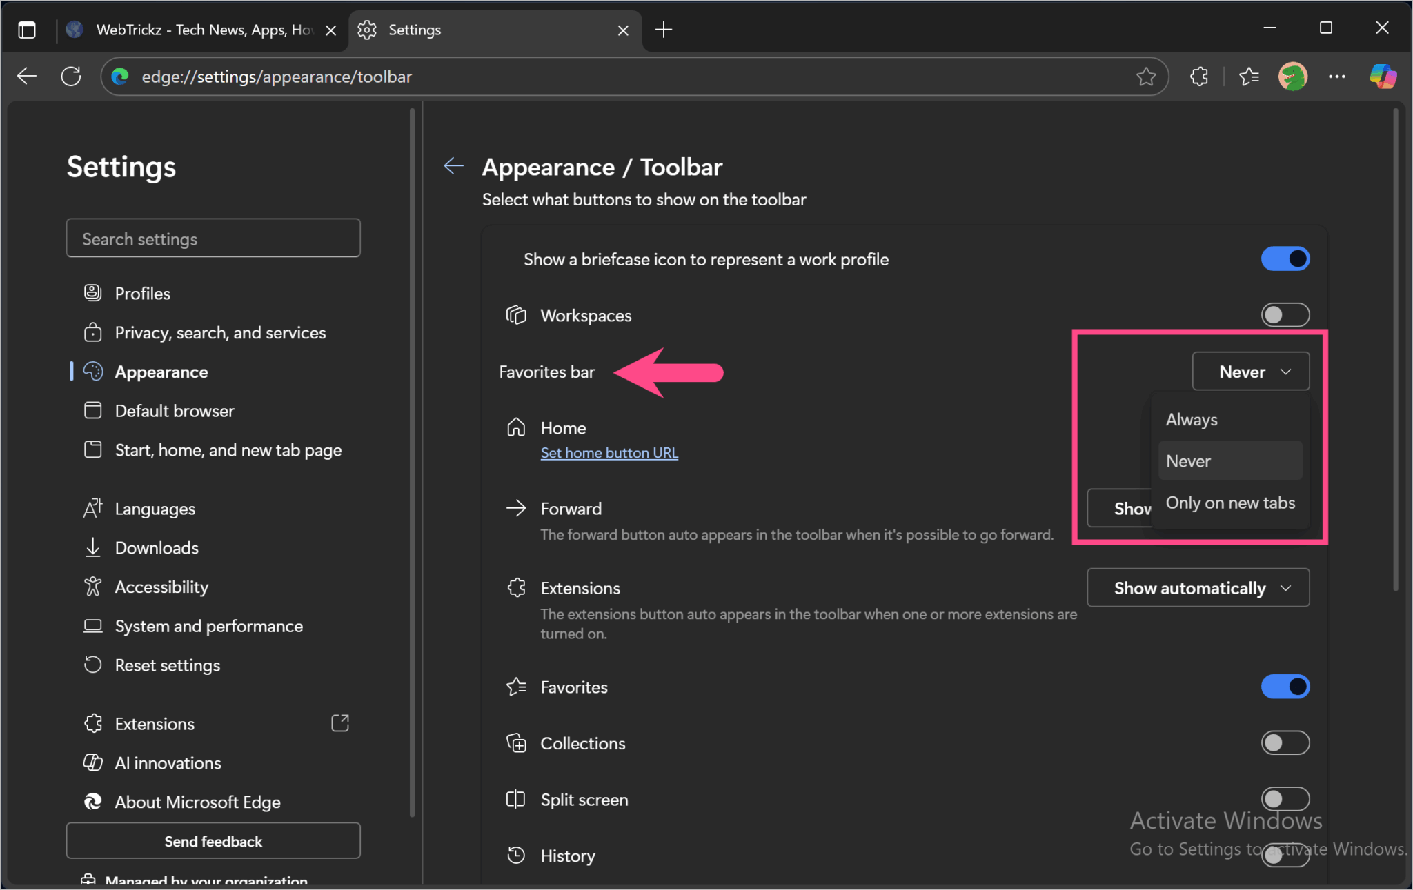Disable the briefcase work profile icon toggle

click(x=1285, y=259)
